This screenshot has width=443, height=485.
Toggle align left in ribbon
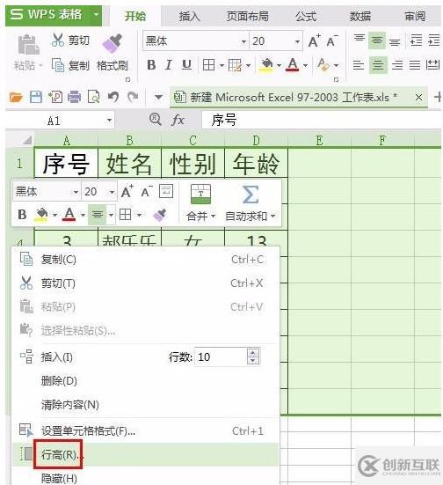pos(359,65)
